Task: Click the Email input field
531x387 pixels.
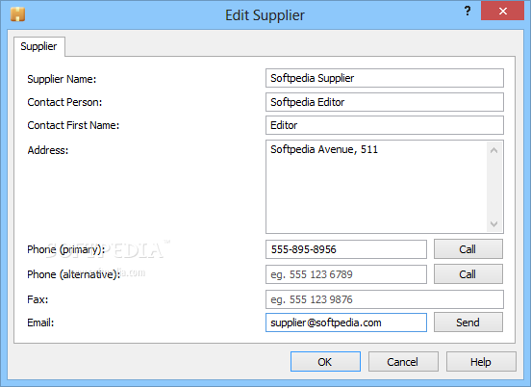Action: click(x=345, y=322)
